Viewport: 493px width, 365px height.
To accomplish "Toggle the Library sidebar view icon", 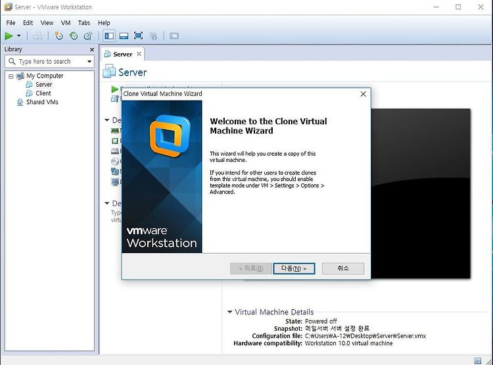I will 109,36.
